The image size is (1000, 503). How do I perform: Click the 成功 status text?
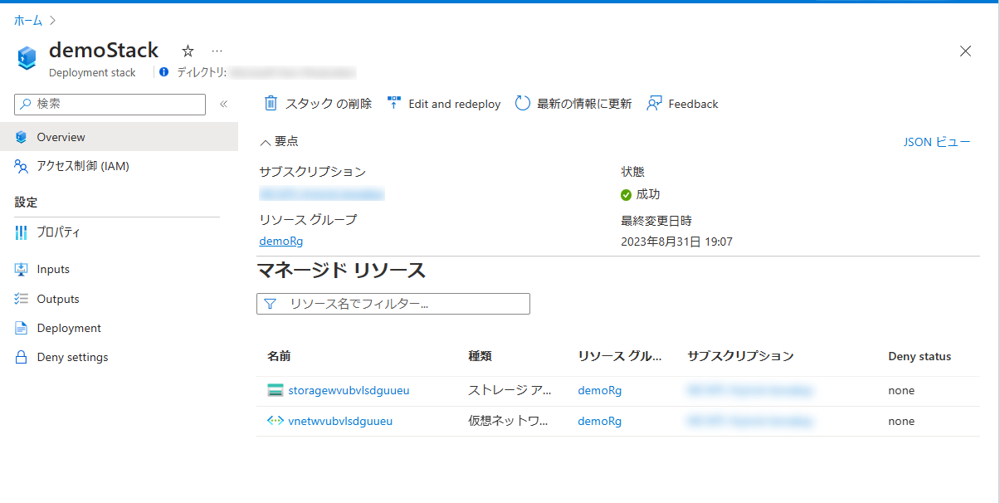(648, 194)
